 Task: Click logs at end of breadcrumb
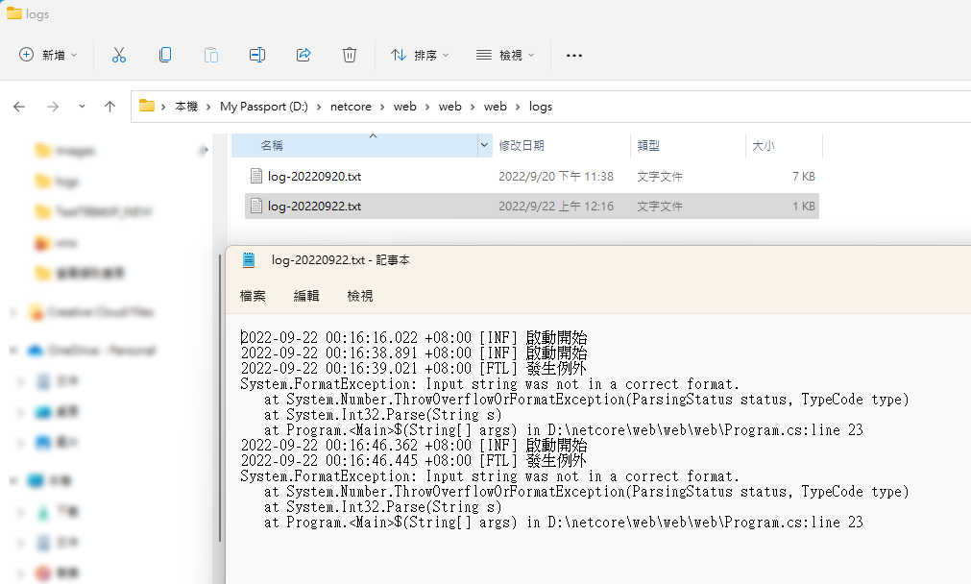click(541, 107)
